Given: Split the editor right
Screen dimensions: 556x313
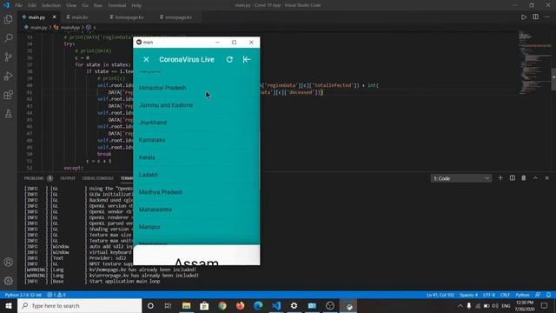Looking at the screenshot, I should pos(535,17).
